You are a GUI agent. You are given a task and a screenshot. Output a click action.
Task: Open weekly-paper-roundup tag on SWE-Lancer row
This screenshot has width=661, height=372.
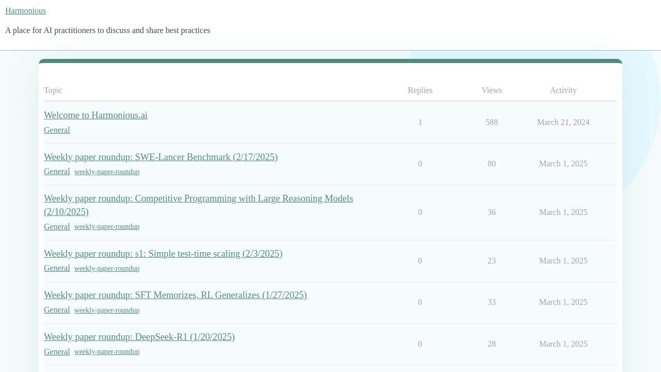coord(107,171)
